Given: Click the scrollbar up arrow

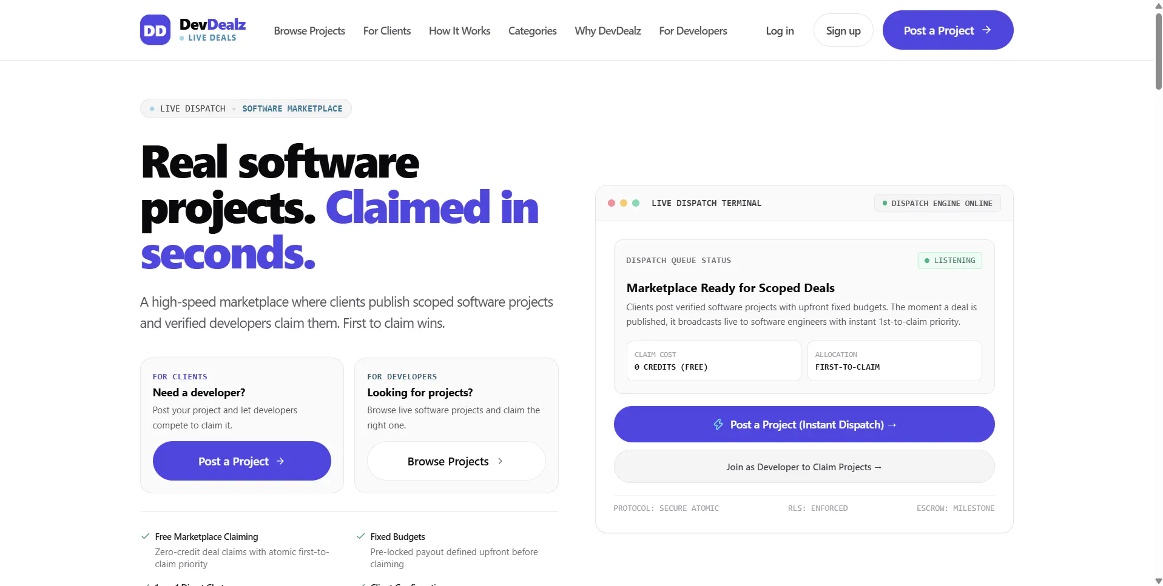Looking at the screenshot, I should coord(1158,5).
